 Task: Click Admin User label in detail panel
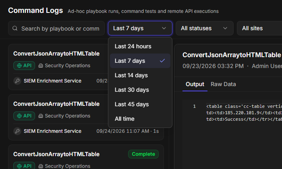[x=267, y=66]
